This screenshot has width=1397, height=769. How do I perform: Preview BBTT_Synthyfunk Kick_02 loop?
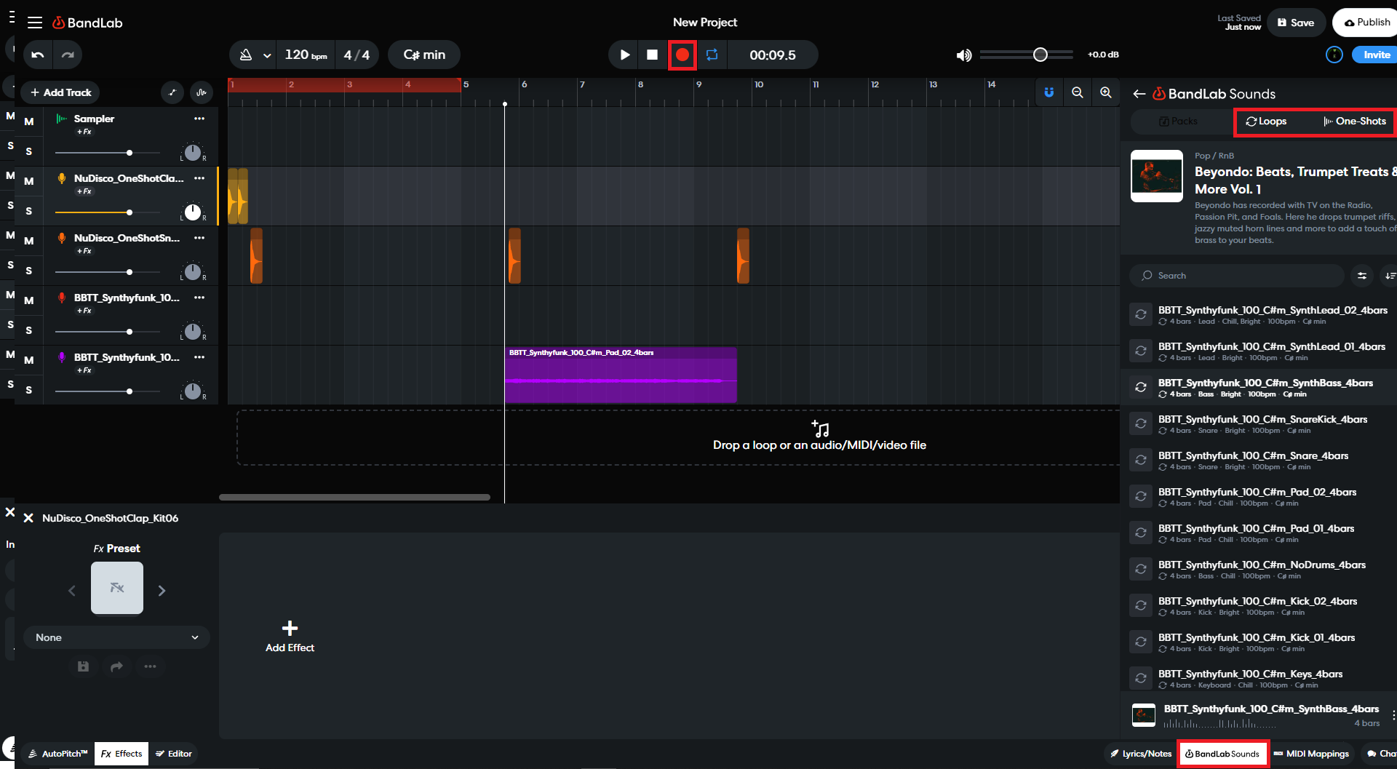(x=1141, y=605)
